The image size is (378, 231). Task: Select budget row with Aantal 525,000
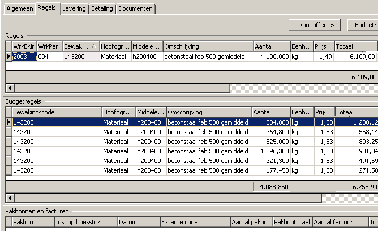195,142
